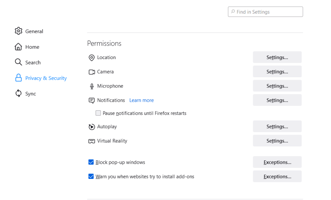Enable Pause notifications until Firefox restarts

[x=98, y=113]
